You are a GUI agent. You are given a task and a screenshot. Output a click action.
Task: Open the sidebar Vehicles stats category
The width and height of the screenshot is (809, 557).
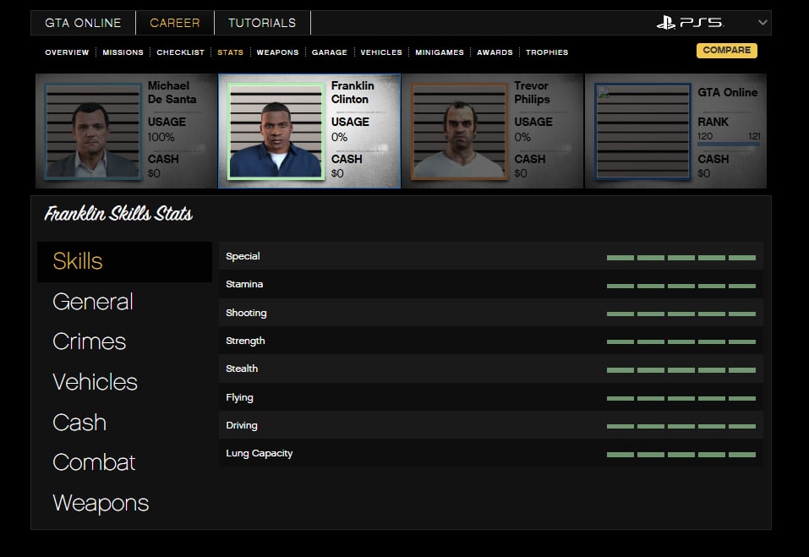pyautogui.click(x=95, y=382)
